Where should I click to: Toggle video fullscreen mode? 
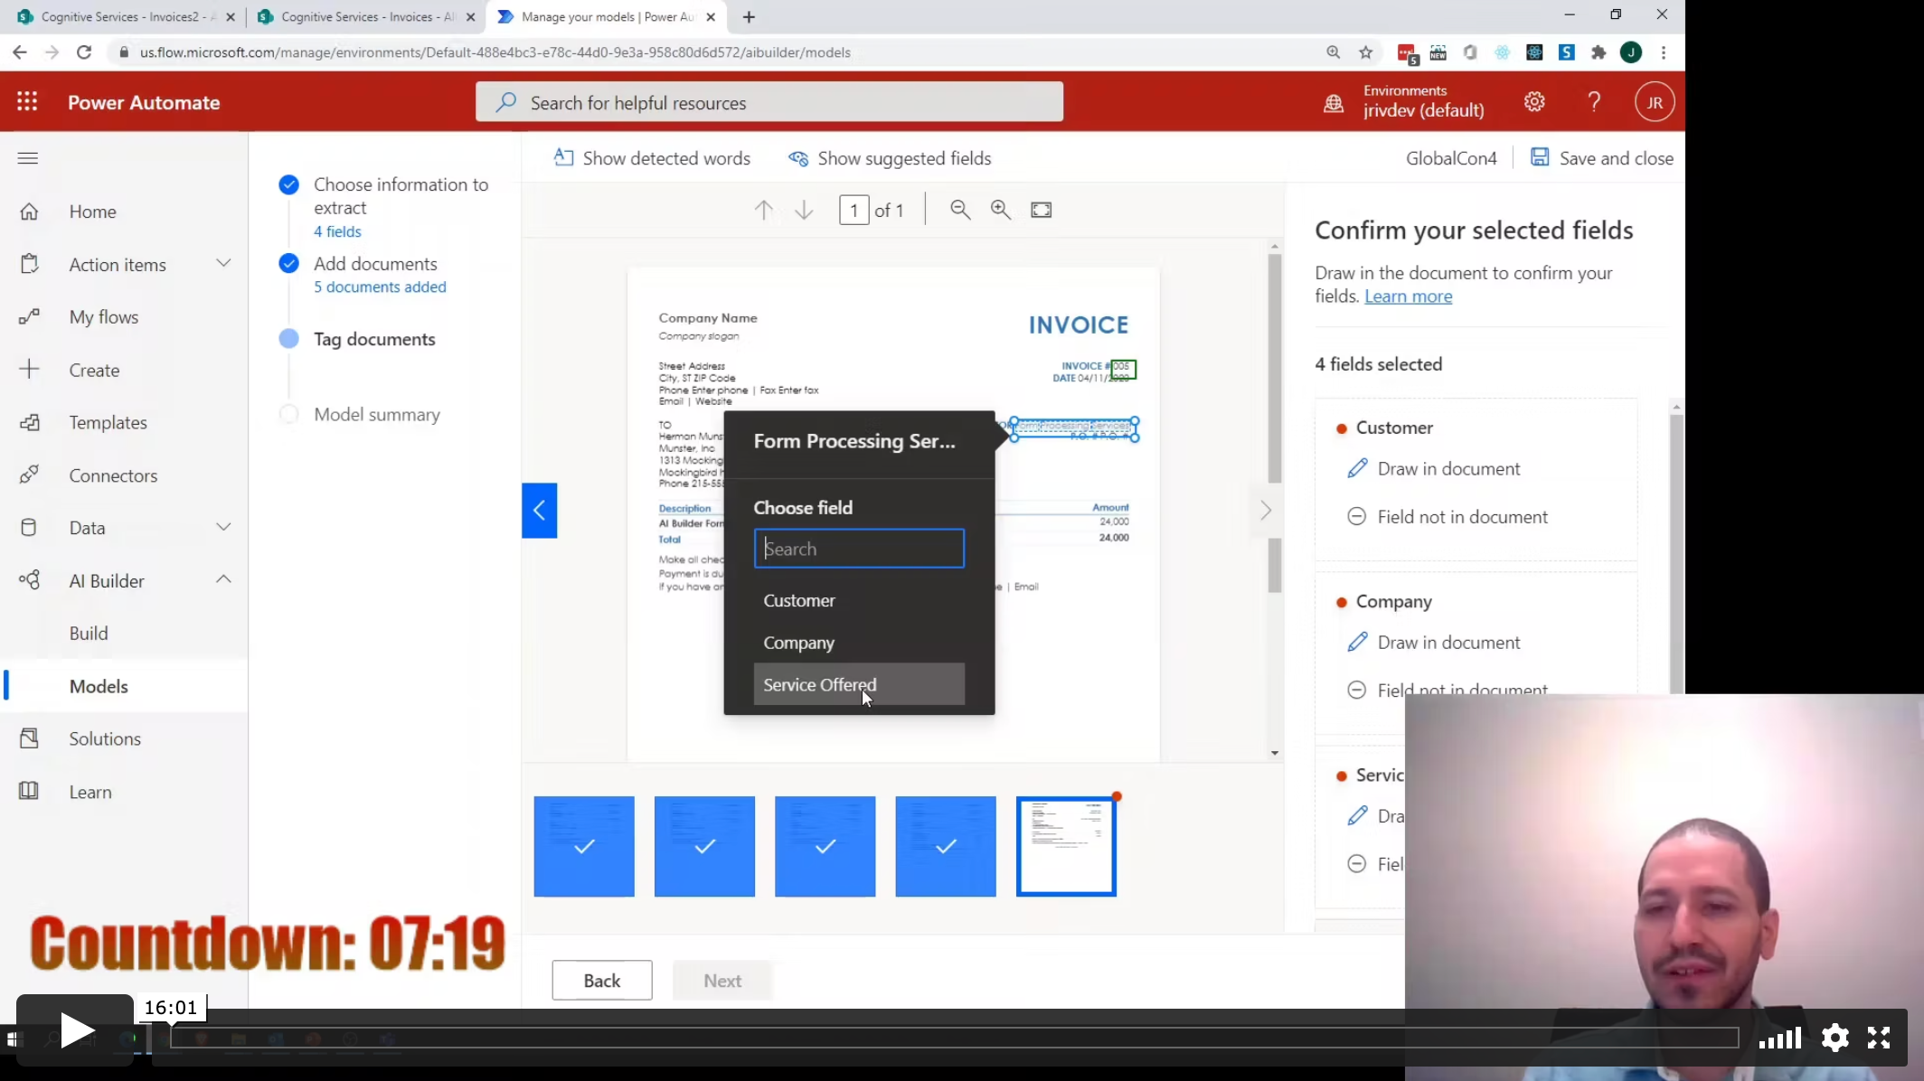pos(1879,1038)
